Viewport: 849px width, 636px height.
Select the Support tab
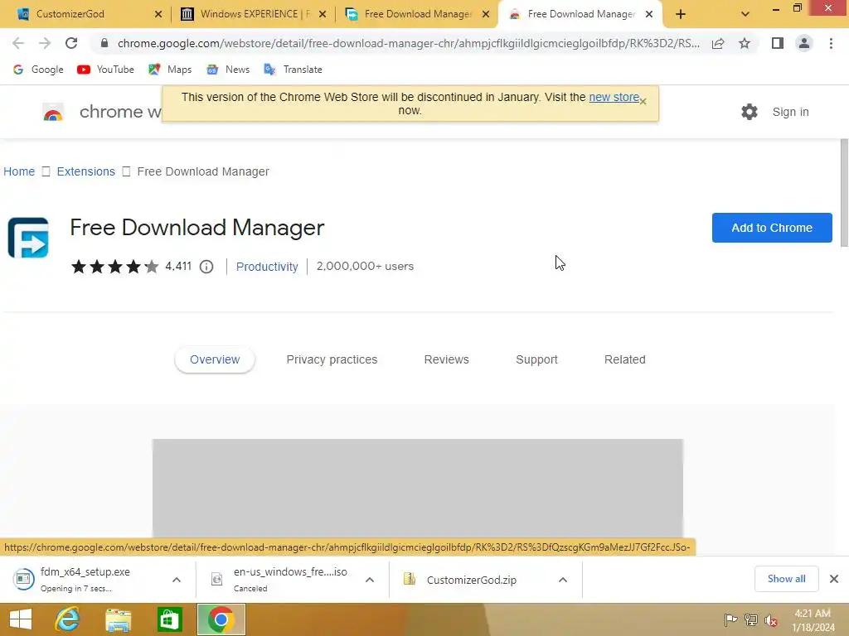pos(536,359)
